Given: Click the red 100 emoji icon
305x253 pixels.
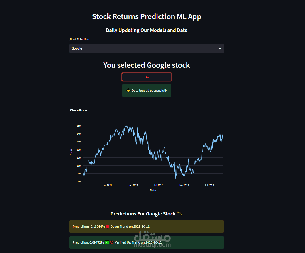Looking at the screenshot, I should (112, 242).
